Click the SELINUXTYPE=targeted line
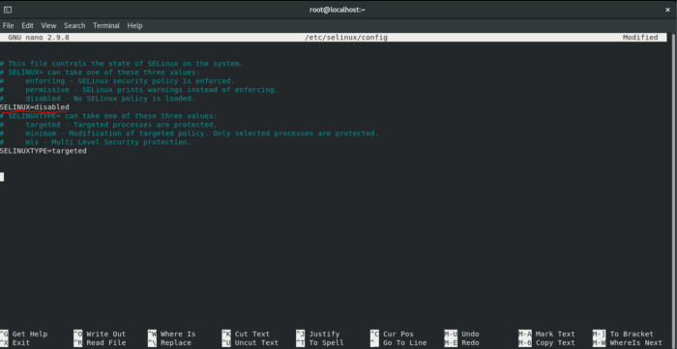Screen dimensions: 677x349 (x=44, y=151)
